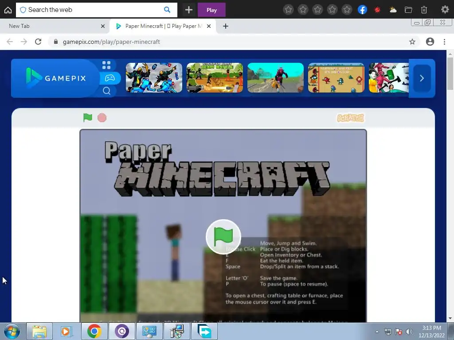
Task: Open a new tab with the dark plus button
Action: pos(189,10)
